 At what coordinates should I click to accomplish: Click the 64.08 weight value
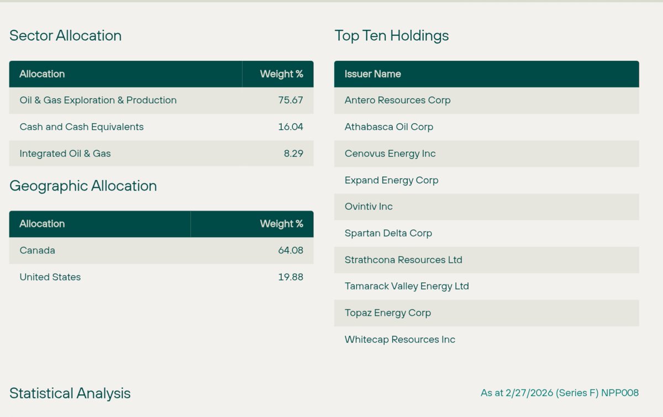(291, 250)
